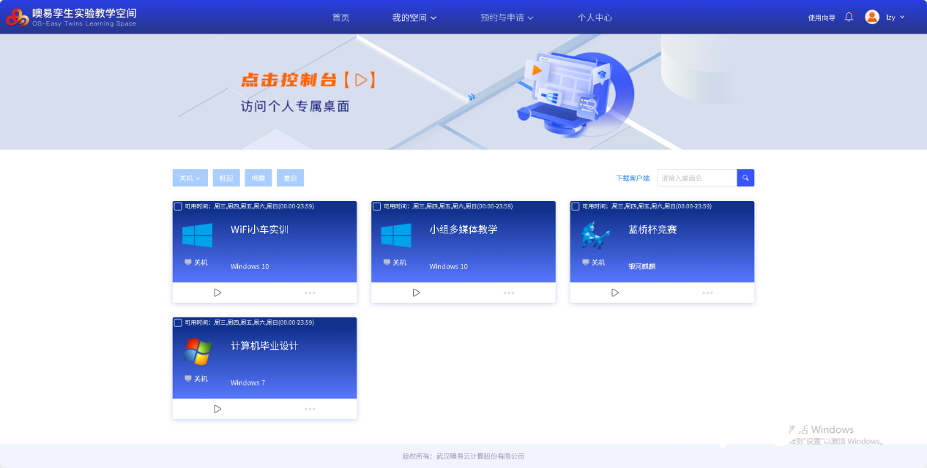Click the notification bell icon
The width and height of the screenshot is (927, 468).
(x=849, y=17)
